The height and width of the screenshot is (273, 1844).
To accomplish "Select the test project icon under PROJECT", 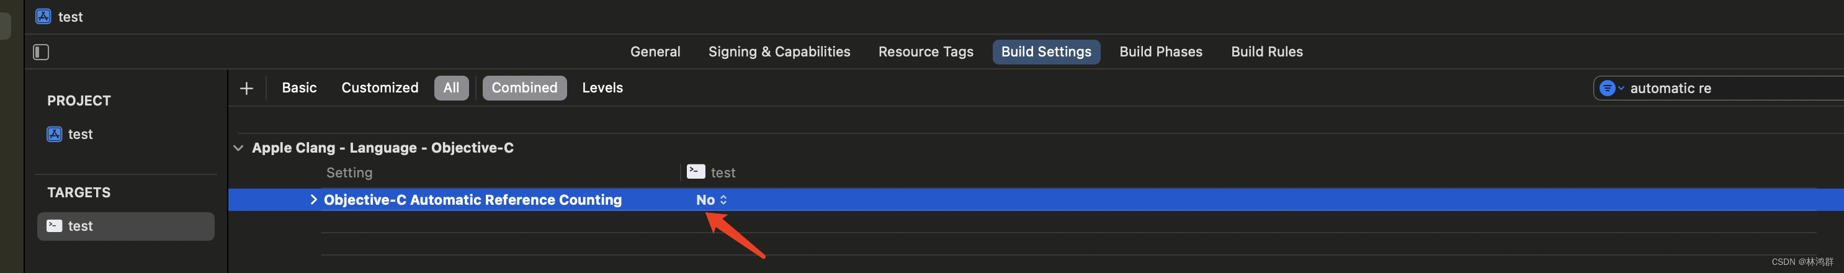I will pyautogui.click(x=55, y=134).
